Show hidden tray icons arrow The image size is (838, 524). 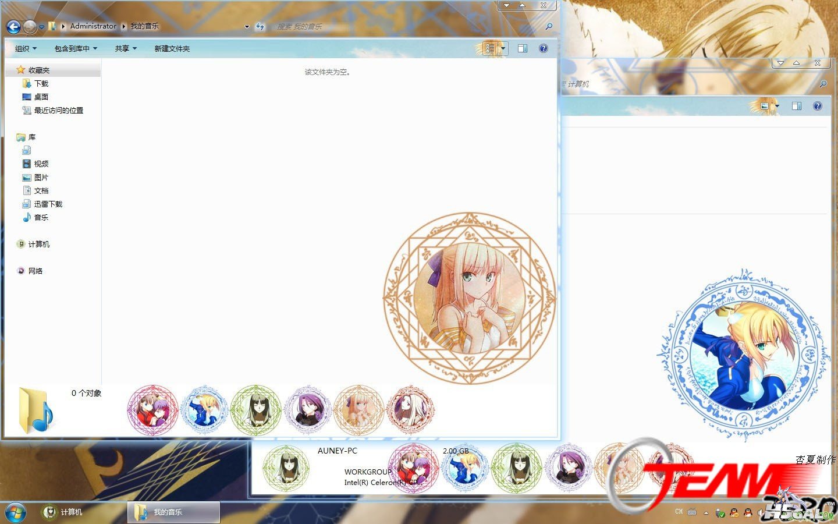tap(706, 513)
